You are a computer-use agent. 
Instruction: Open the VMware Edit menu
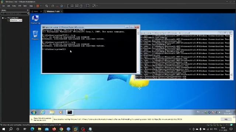click(8, 6)
